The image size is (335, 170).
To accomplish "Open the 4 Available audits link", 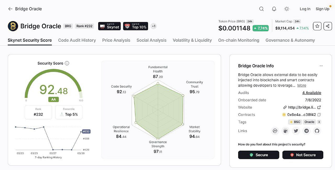I will tap(312, 93).
